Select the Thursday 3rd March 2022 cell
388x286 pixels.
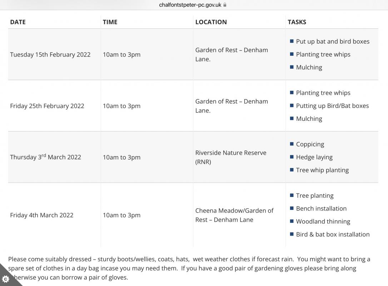point(45,157)
